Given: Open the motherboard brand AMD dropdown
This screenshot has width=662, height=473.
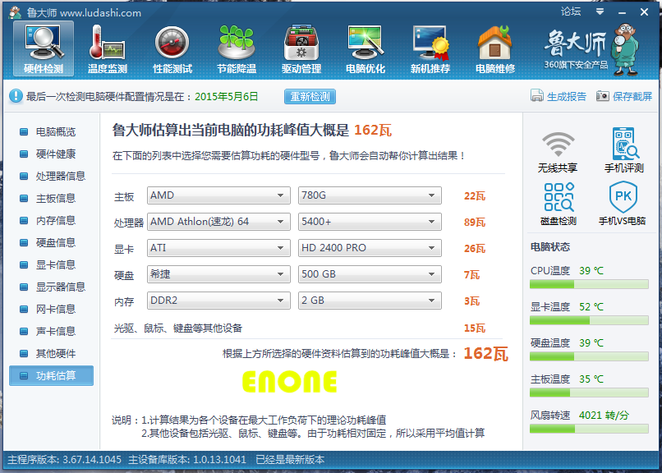Looking at the screenshot, I should [x=218, y=195].
